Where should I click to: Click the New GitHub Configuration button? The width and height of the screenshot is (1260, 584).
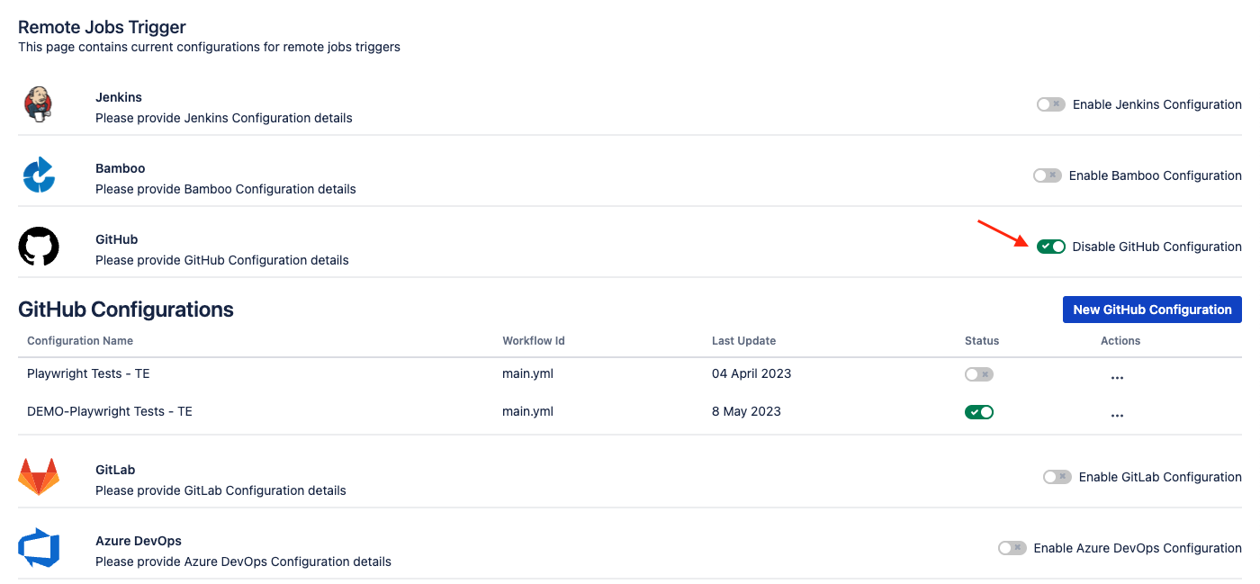tap(1152, 310)
